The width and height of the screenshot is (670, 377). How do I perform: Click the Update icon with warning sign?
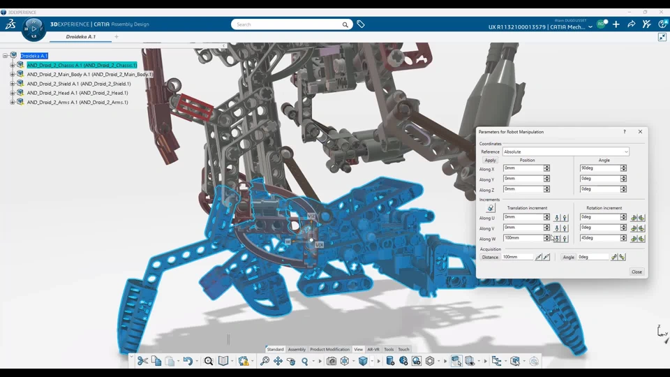tap(244, 361)
